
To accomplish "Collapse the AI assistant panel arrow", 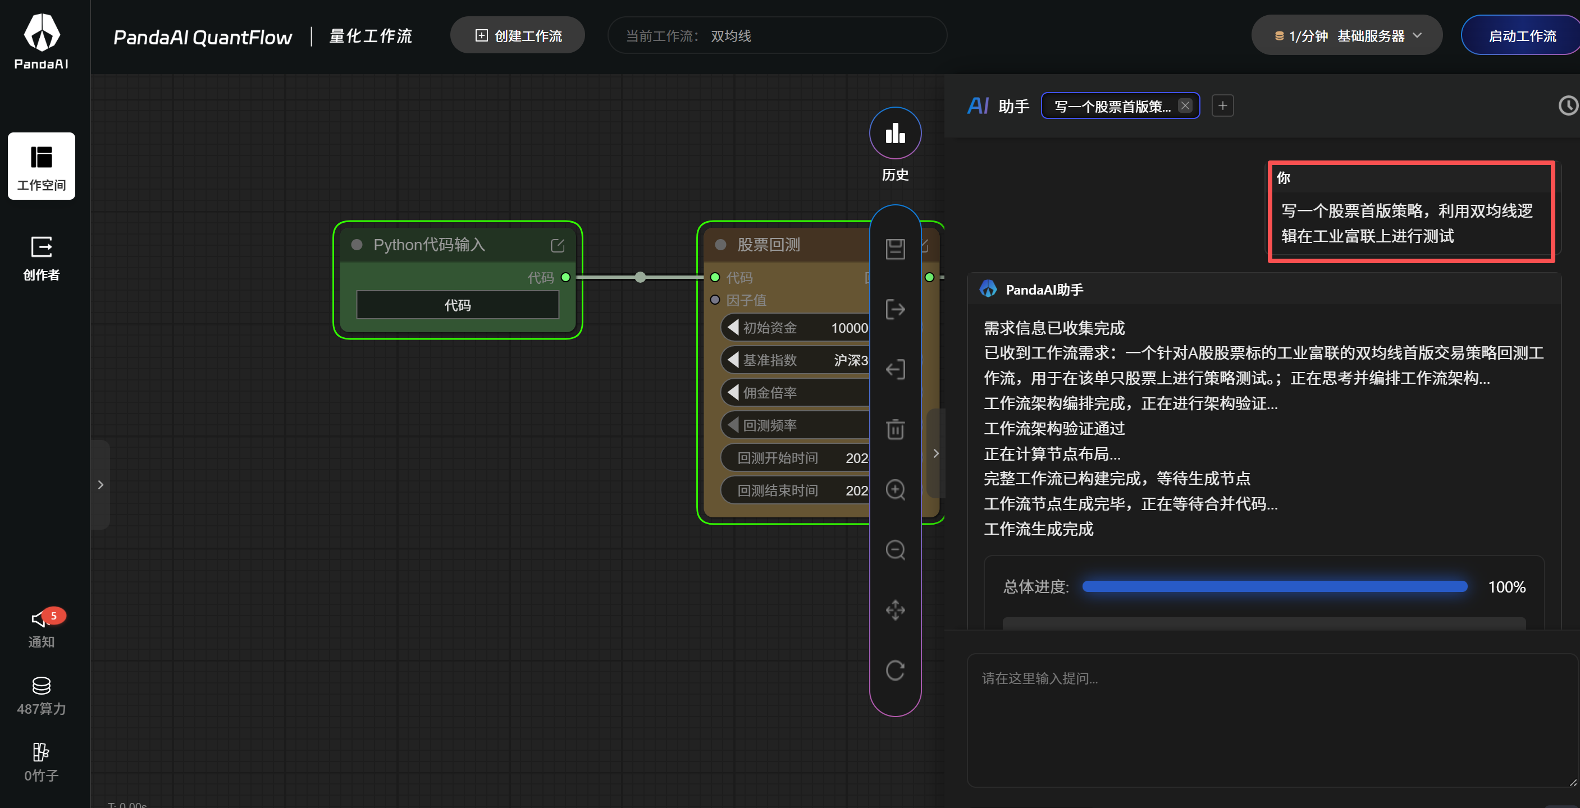I will [935, 453].
